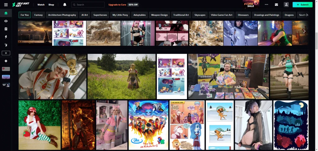Switch to the Skyscapes tab
This screenshot has height=151, width=318.
coord(200,15)
